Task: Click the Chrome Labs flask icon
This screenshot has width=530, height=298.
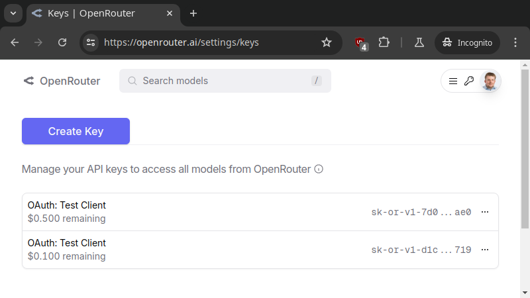Action: tap(419, 42)
